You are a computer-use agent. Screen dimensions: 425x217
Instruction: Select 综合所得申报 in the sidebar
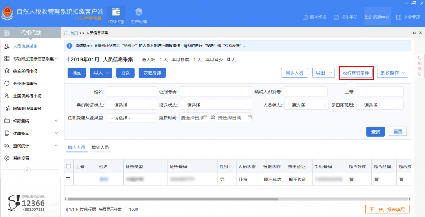pos(25,71)
